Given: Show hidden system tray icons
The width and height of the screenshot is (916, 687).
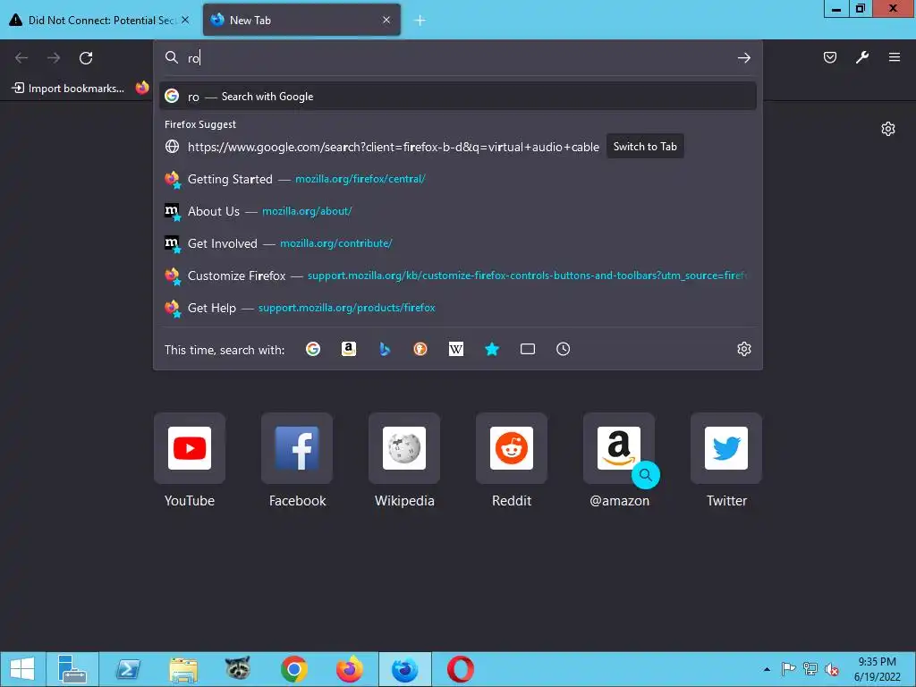Looking at the screenshot, I should click(x=767, y=669).
